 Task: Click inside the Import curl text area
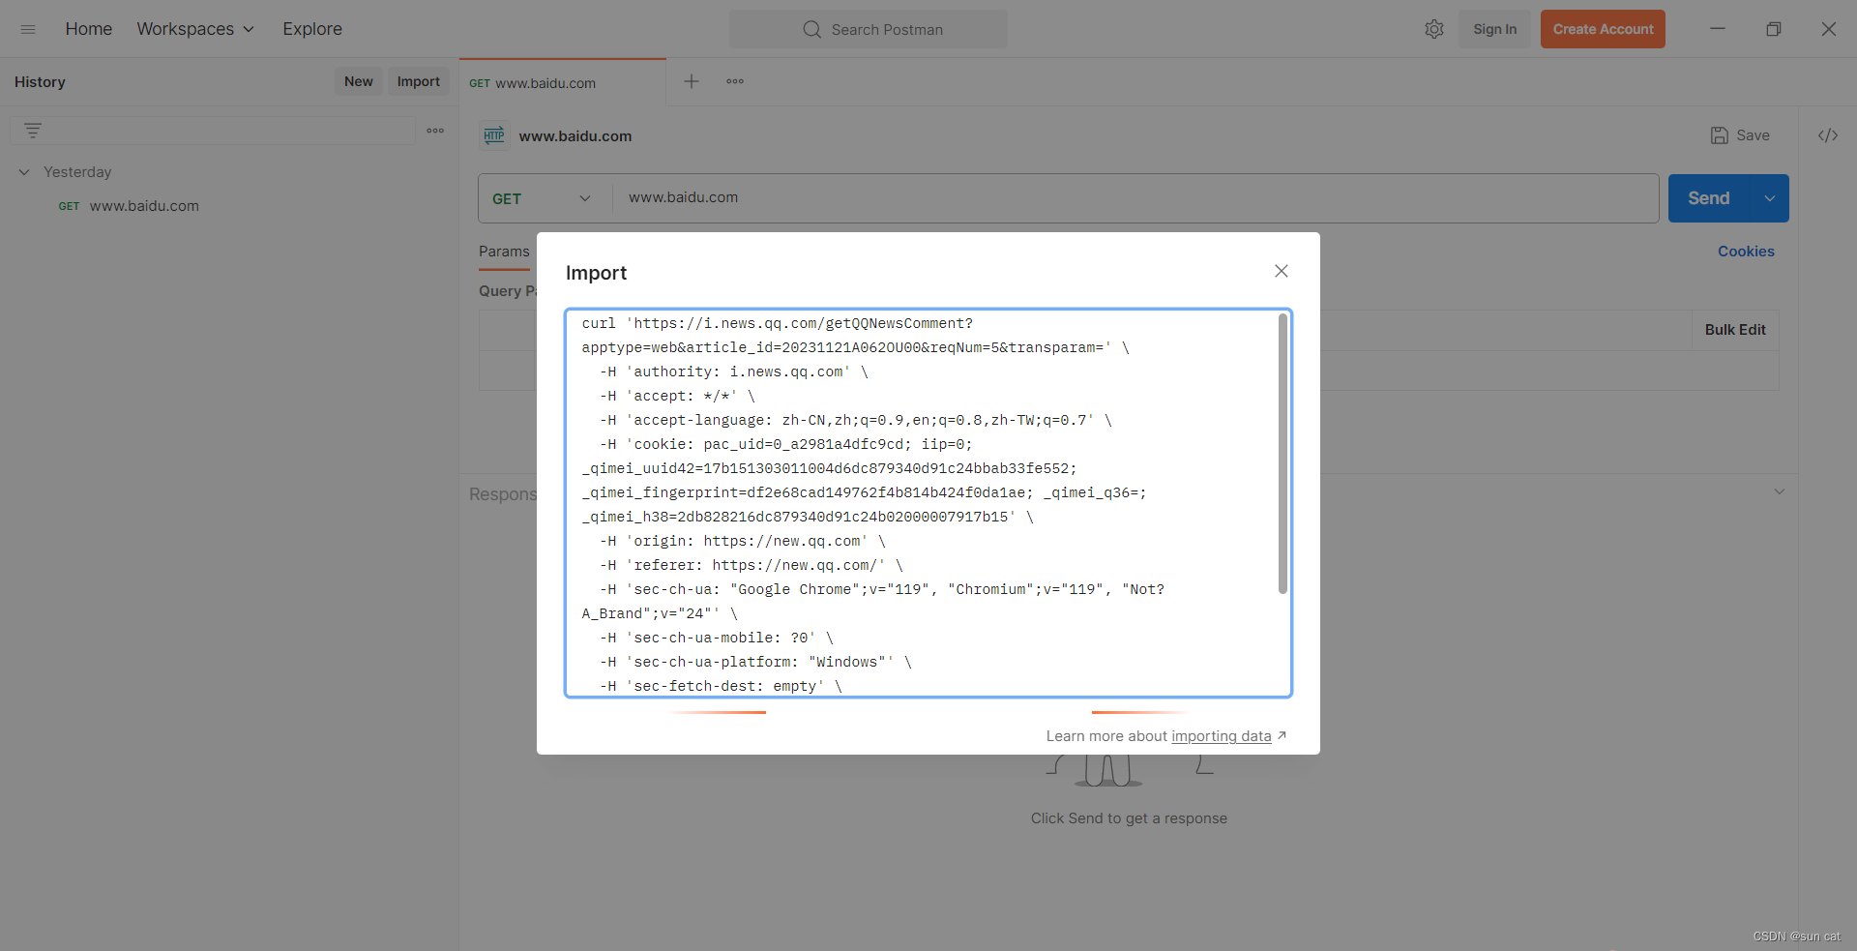pos(928,503)
